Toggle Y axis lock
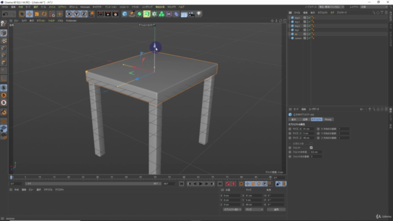The width and height of the screenshot is (393, 221). [76, 14]
